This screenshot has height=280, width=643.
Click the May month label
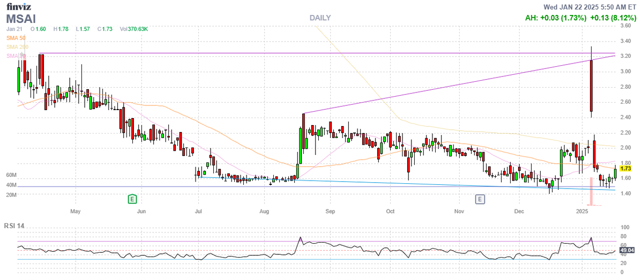75,212
